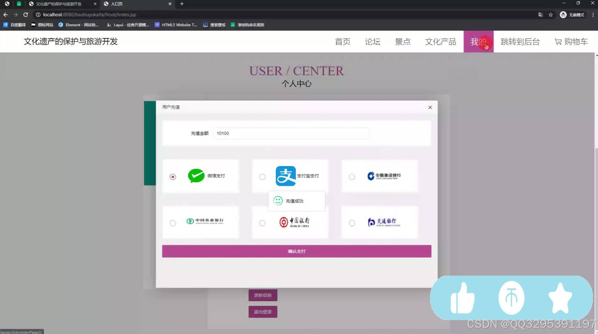Select the Bank of China radio button

point(262,223)
